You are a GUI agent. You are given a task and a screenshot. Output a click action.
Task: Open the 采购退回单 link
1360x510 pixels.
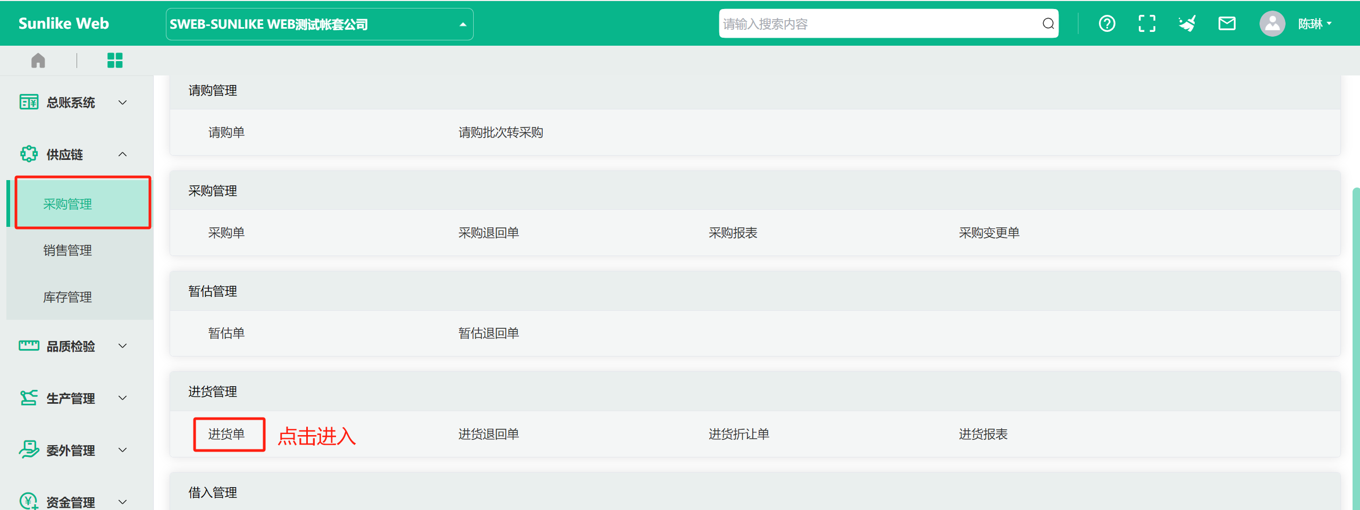(x=489, y=233)
